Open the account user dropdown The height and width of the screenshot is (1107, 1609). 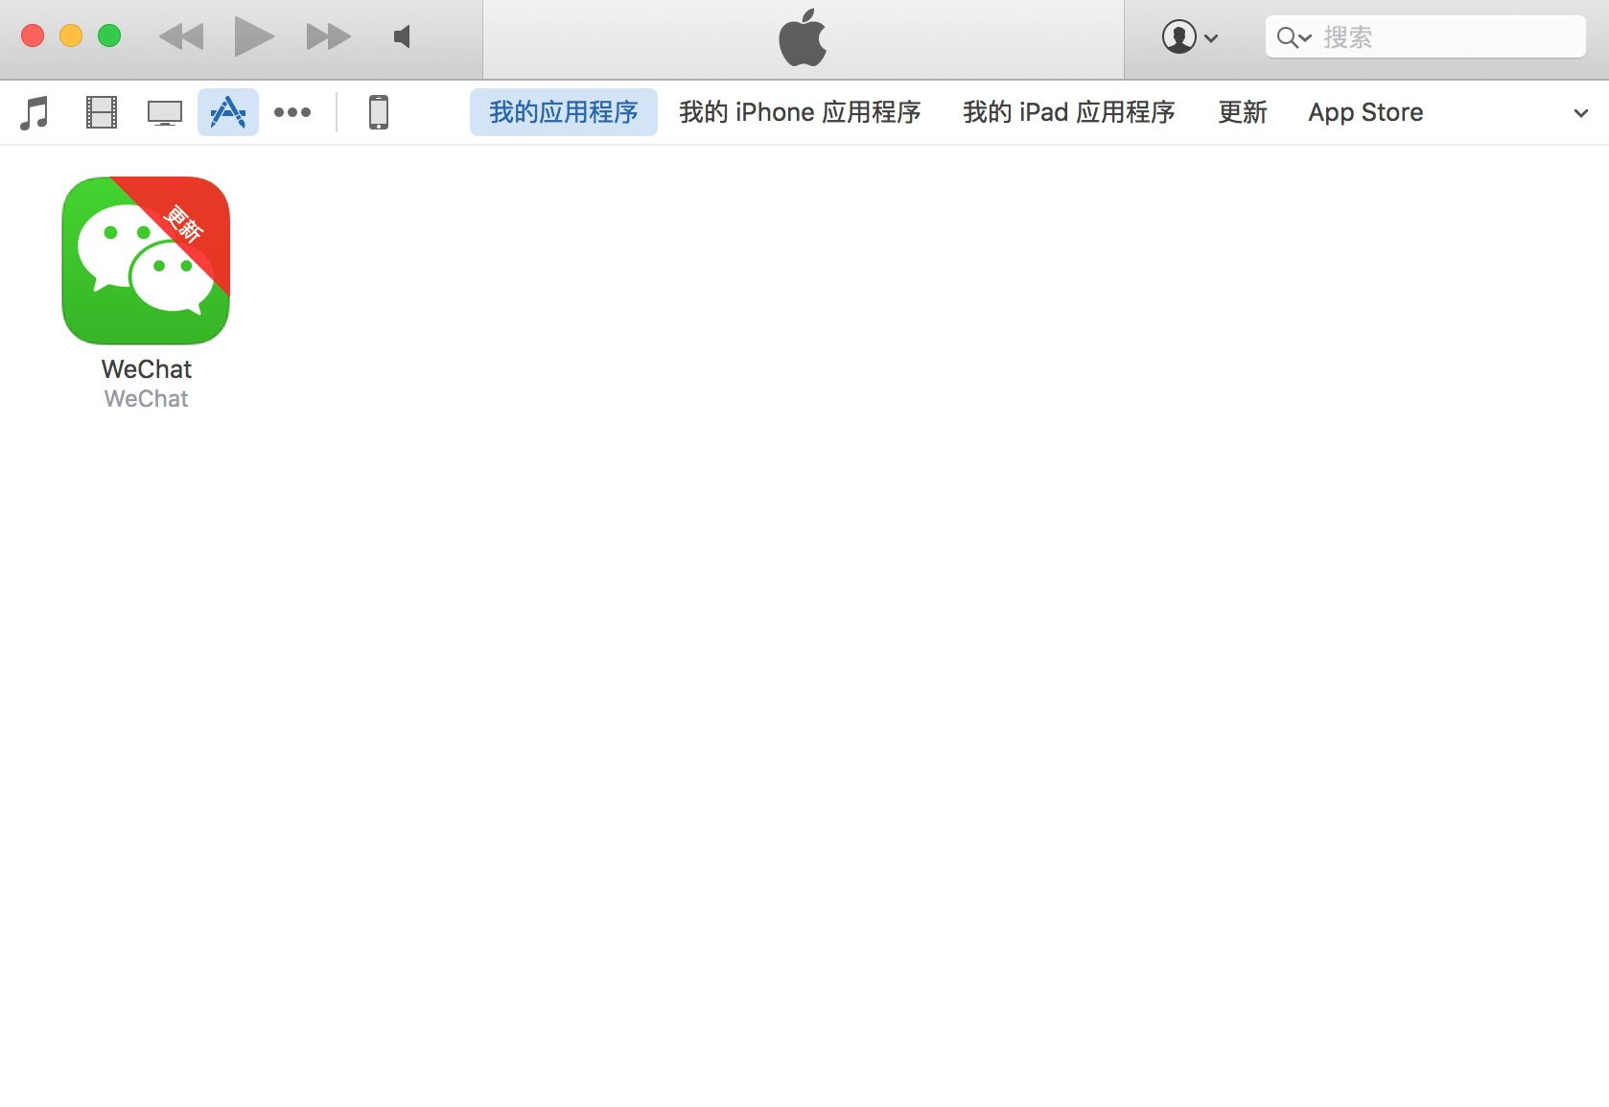tap(1190, 37)
